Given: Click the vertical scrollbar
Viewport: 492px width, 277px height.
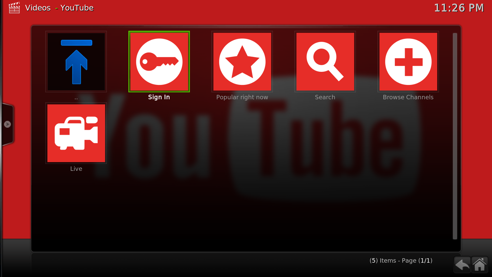Looking at the screenshot, I should (455, 136).
